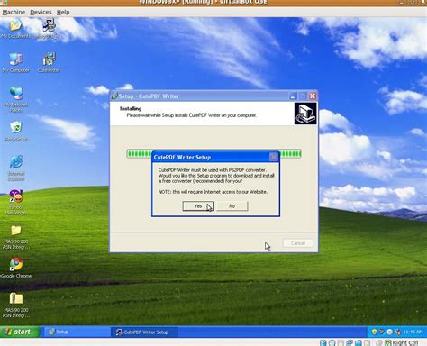Click the VirtualBox optical disc status icon
Screen dimensions: 427x346
(332, 342)
